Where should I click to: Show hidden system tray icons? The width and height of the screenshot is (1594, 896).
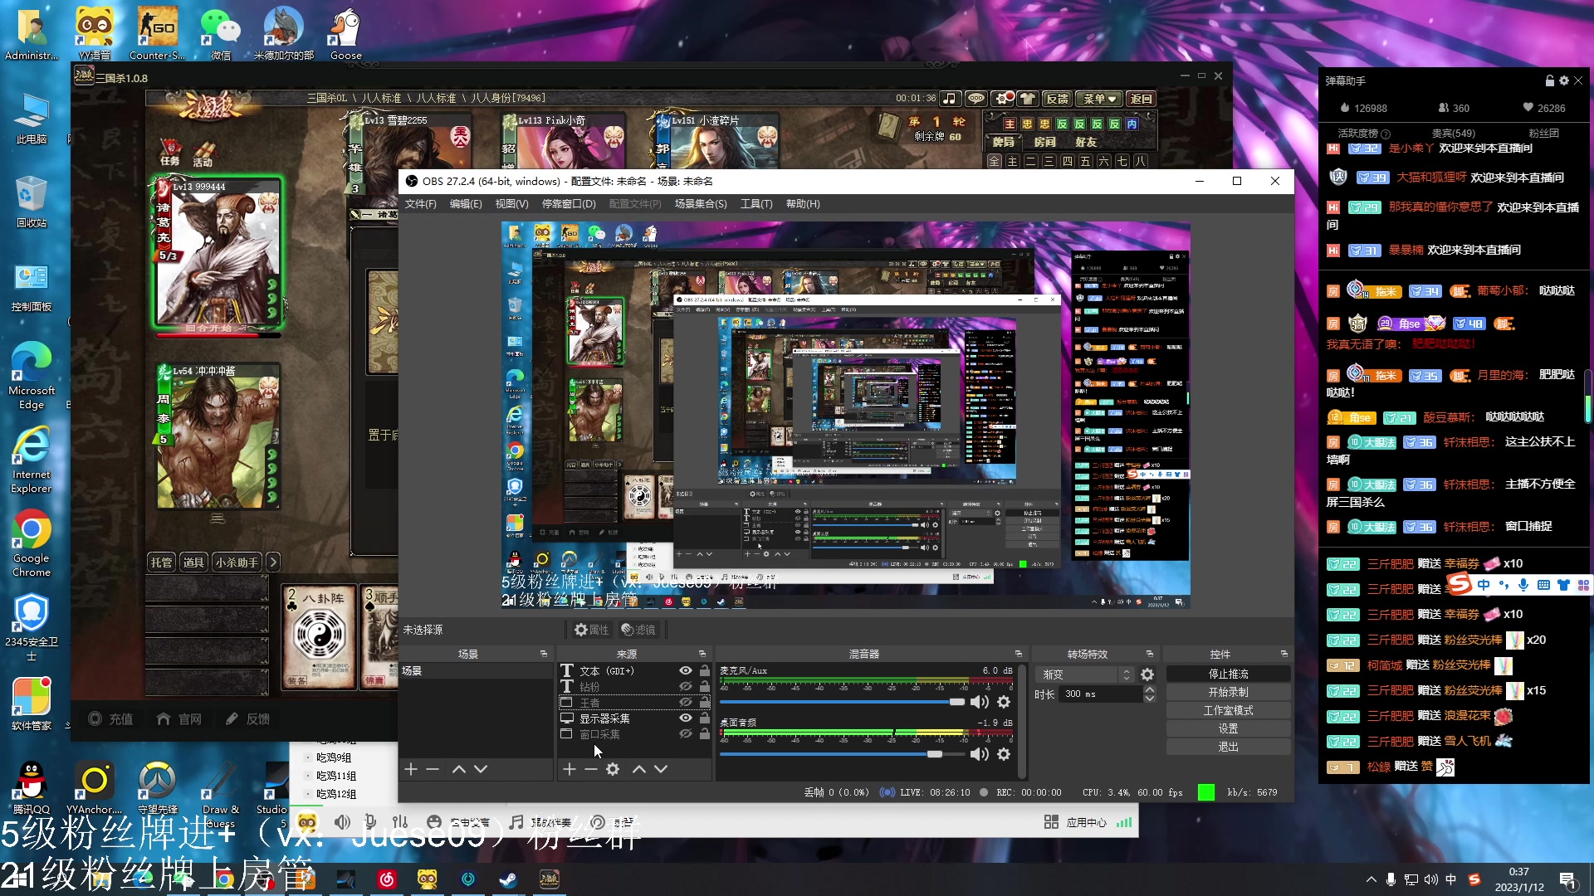click(x=1371, y=879)
